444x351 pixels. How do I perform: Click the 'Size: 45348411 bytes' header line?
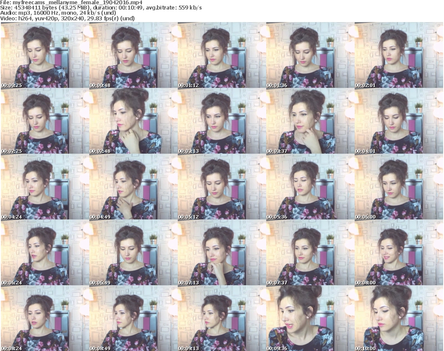pos(101,8)
